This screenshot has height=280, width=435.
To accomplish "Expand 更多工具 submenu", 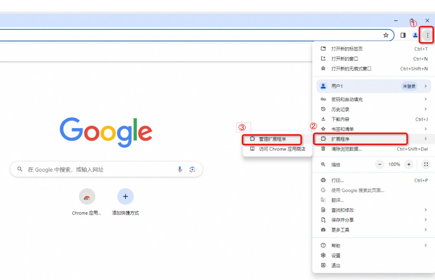I will coord(374,230).
